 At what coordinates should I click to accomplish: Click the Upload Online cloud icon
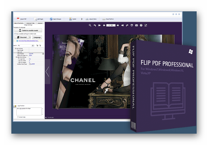(x=87, y=19)
